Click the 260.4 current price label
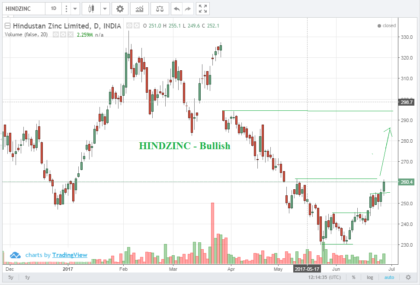 [406, 182]
